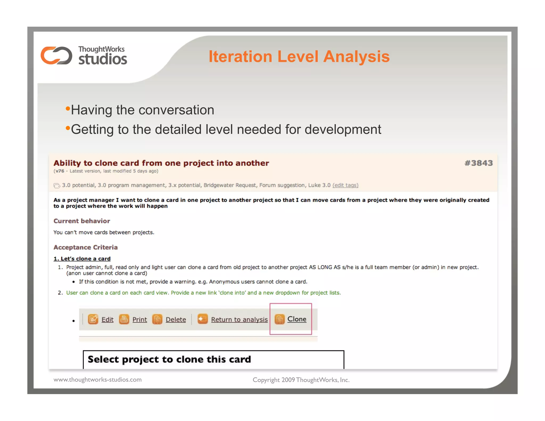Click the 'Luke 3.0' tag text

pyautogui.click(x=319, y=185)
